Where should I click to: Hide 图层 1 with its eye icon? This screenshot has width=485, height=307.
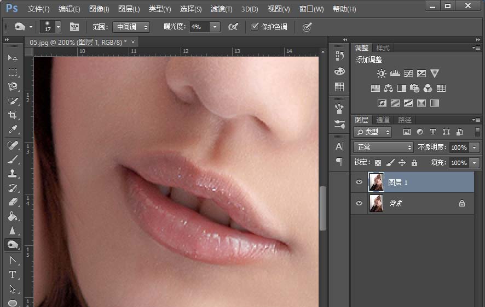(359, 182)
